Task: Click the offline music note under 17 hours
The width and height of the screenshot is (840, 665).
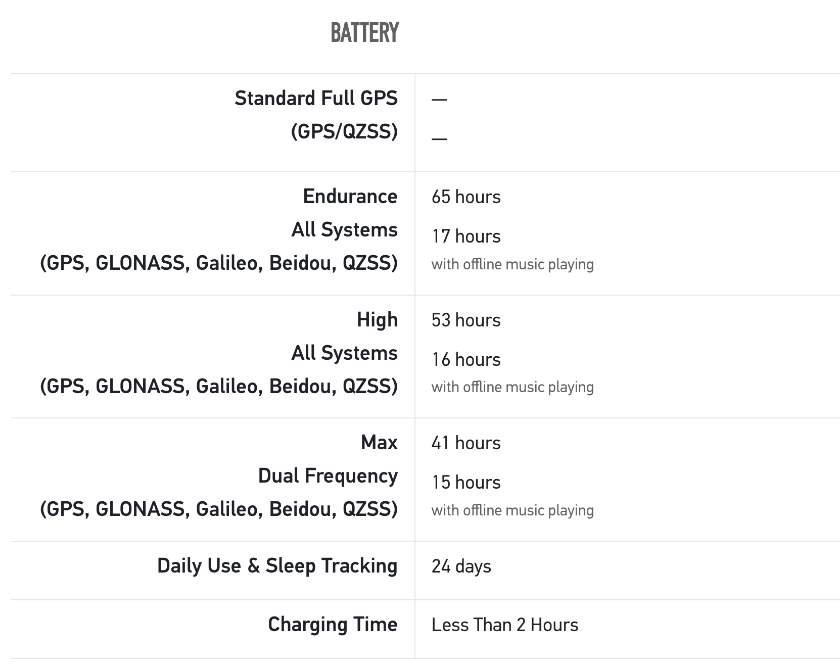Action: pyautogui.click(x=512, y=264)
